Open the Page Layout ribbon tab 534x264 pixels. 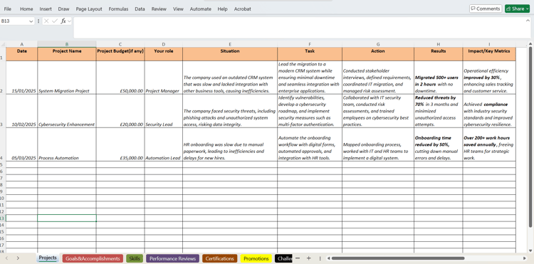coord(89,9)
